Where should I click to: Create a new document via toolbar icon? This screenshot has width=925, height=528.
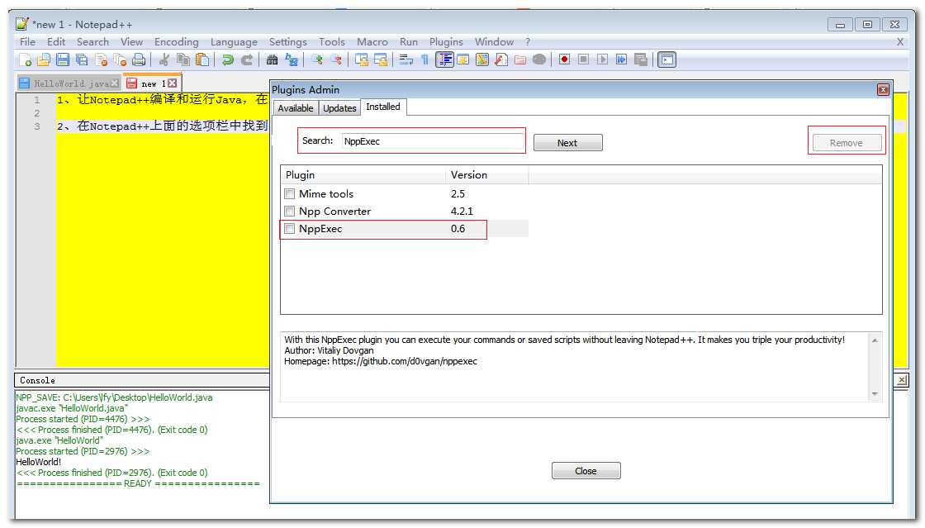26,59
